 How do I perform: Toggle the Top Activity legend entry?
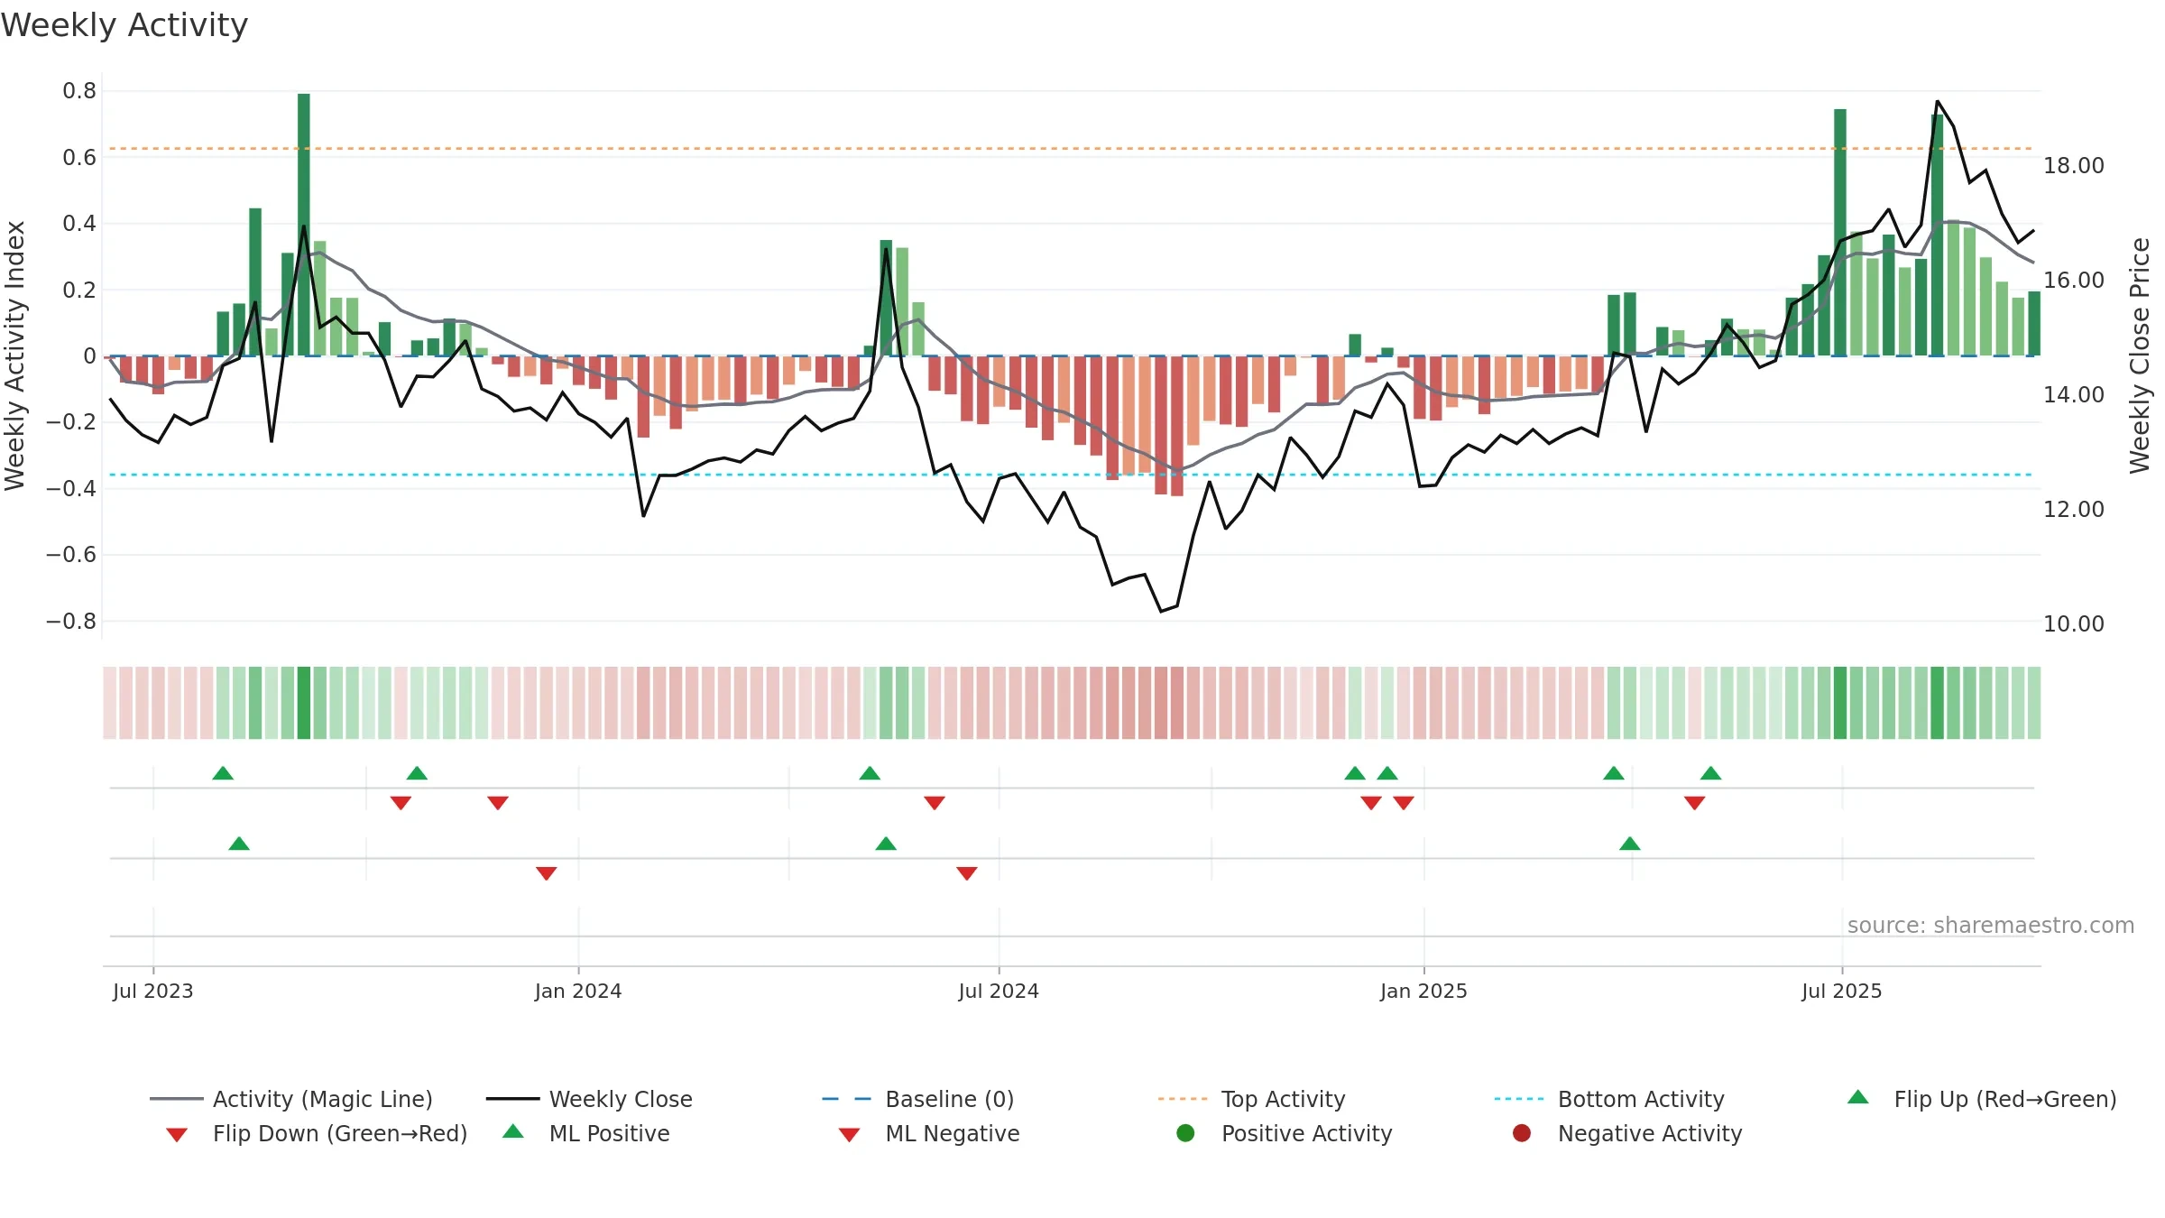click(x=1251, y=1099)
